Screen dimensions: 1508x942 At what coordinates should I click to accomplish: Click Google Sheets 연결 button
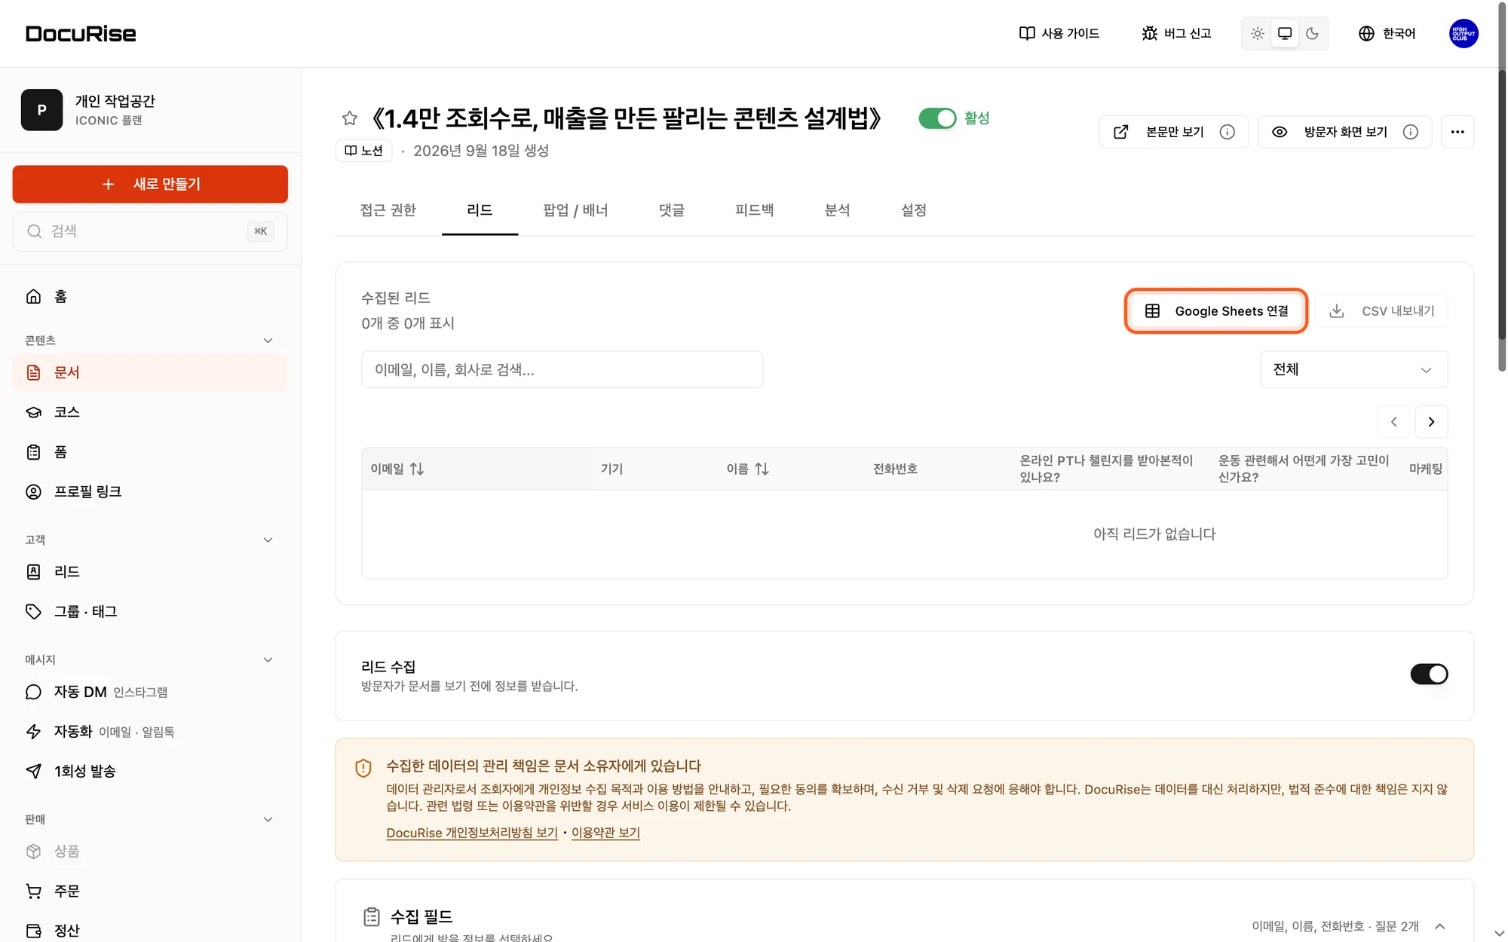coord(1216,311)
